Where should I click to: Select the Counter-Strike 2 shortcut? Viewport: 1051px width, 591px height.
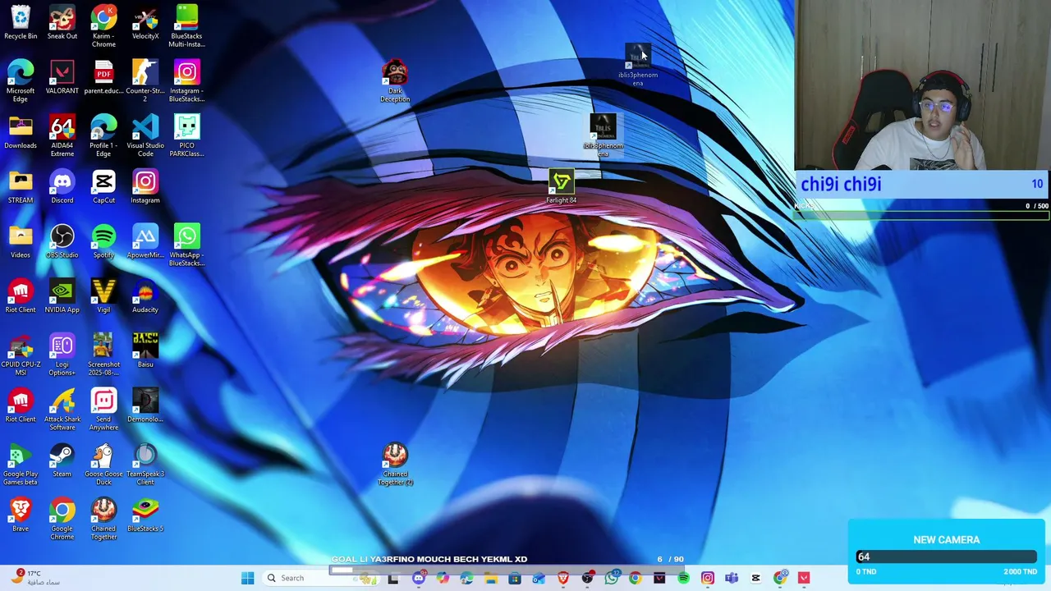145,81
